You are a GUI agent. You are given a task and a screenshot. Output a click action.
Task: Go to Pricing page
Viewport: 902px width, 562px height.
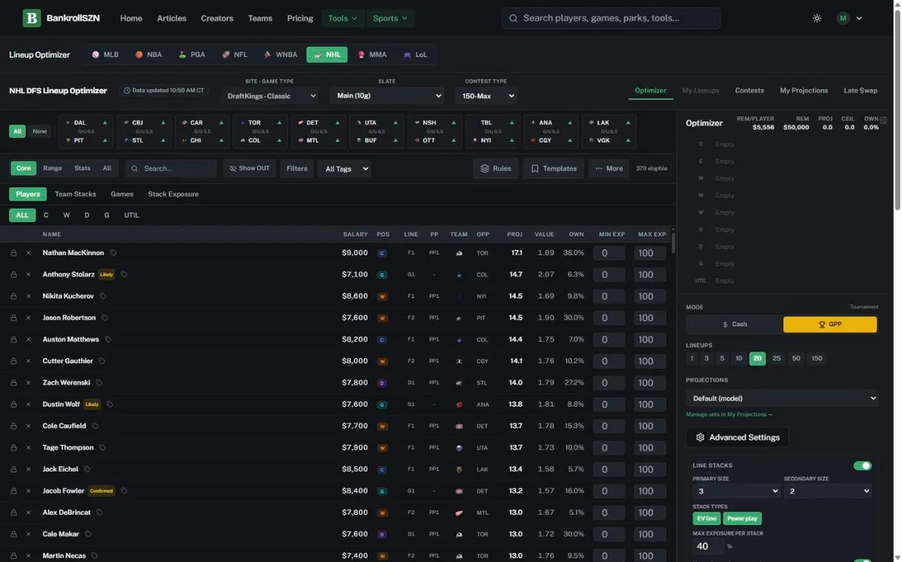[300, 18]
